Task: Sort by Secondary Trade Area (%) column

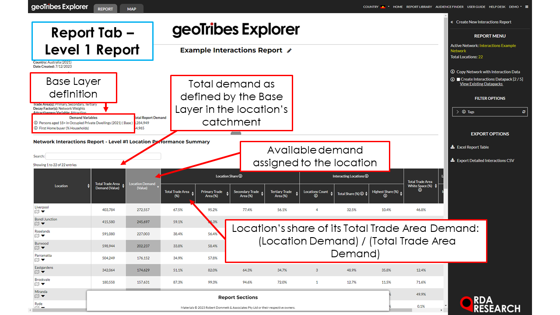Action: click(247, 194)
